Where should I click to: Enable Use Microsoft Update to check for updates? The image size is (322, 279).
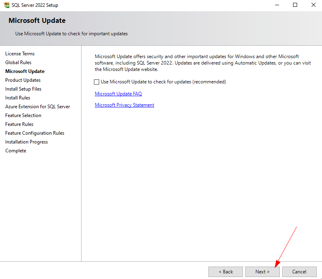[96, 82]
